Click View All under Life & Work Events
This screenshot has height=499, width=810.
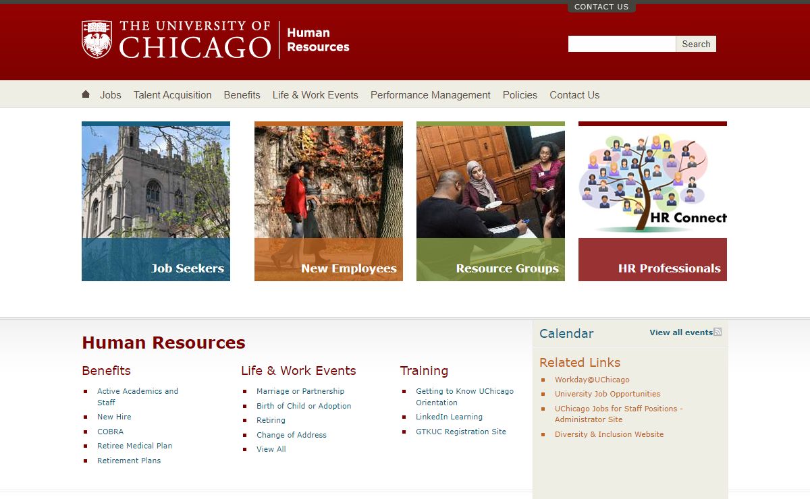[x=271, y=449]
